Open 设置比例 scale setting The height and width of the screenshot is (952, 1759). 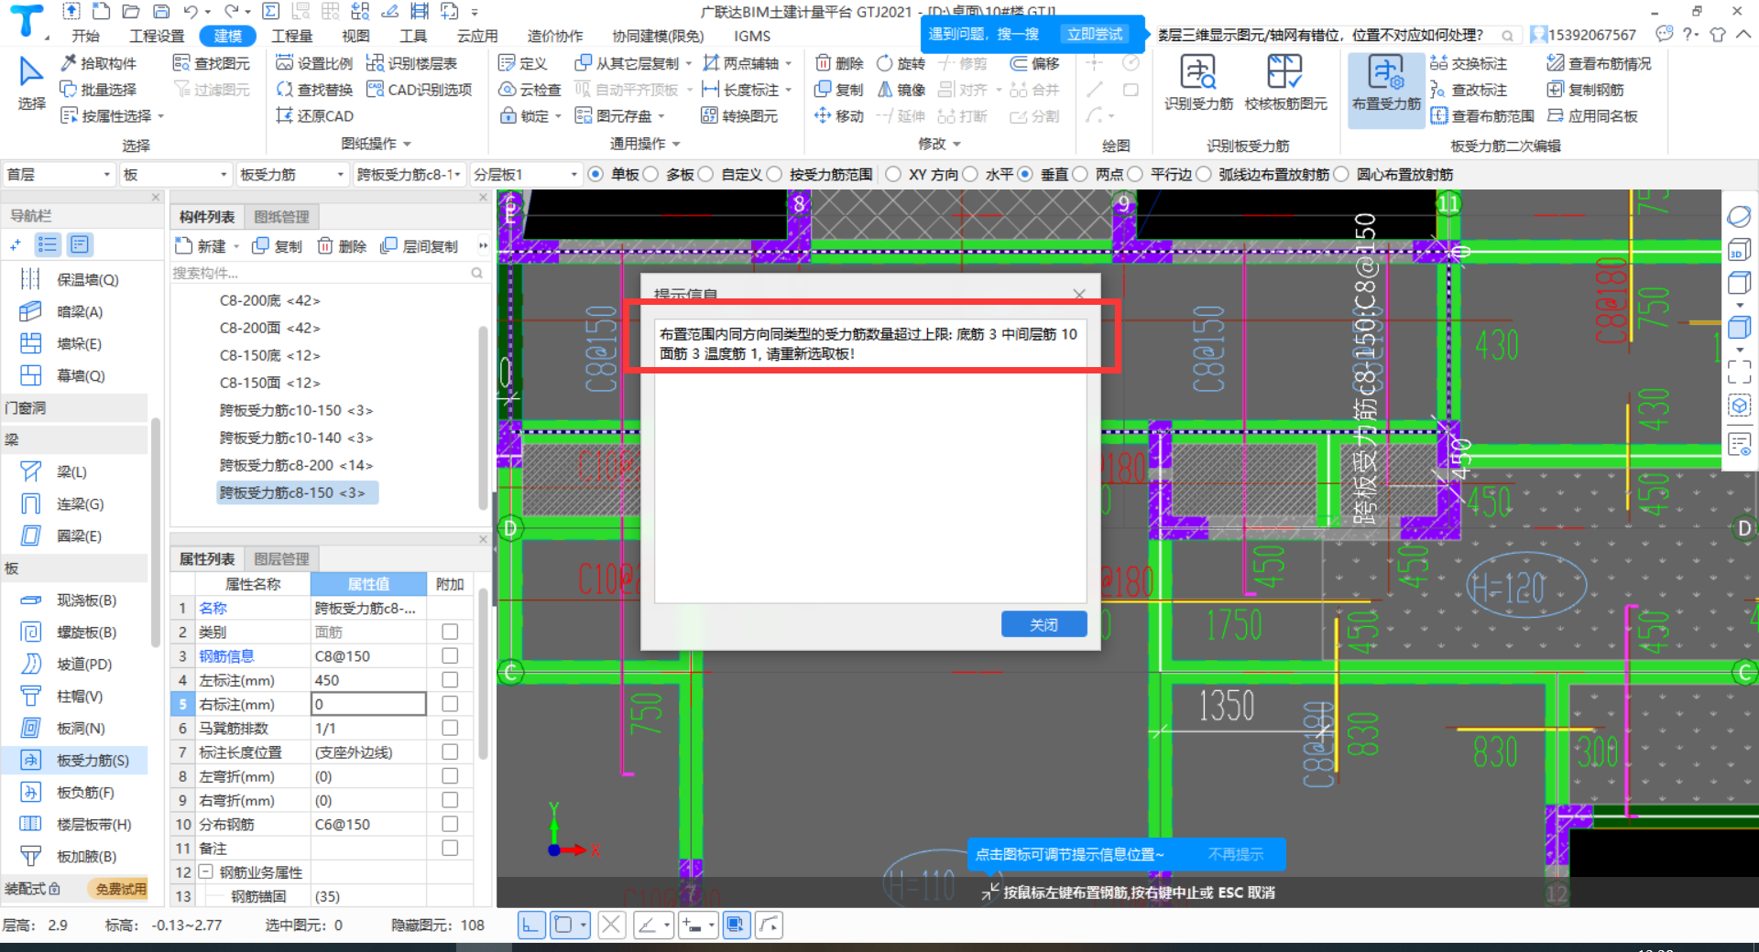[315, 63]
